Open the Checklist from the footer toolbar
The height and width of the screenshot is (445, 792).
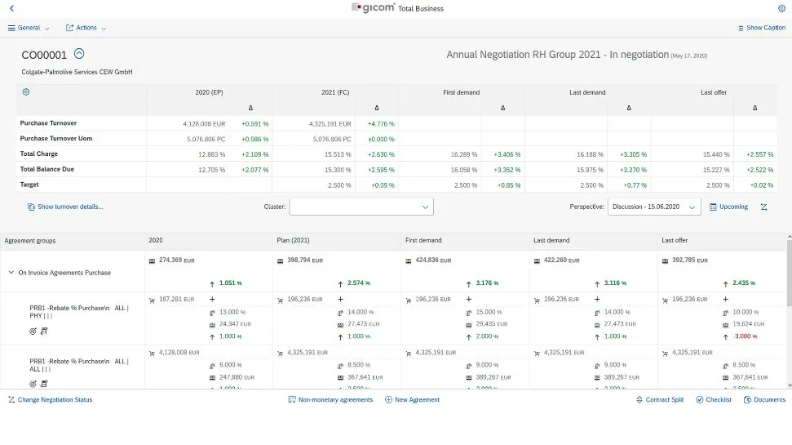coord(714,400)
